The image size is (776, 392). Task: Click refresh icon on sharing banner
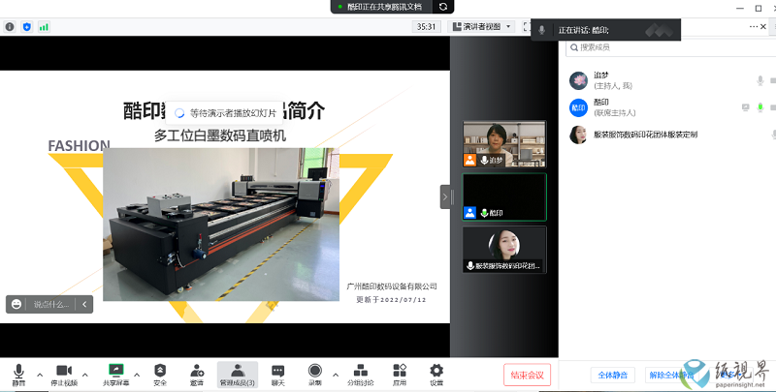[x=443, y=7]
